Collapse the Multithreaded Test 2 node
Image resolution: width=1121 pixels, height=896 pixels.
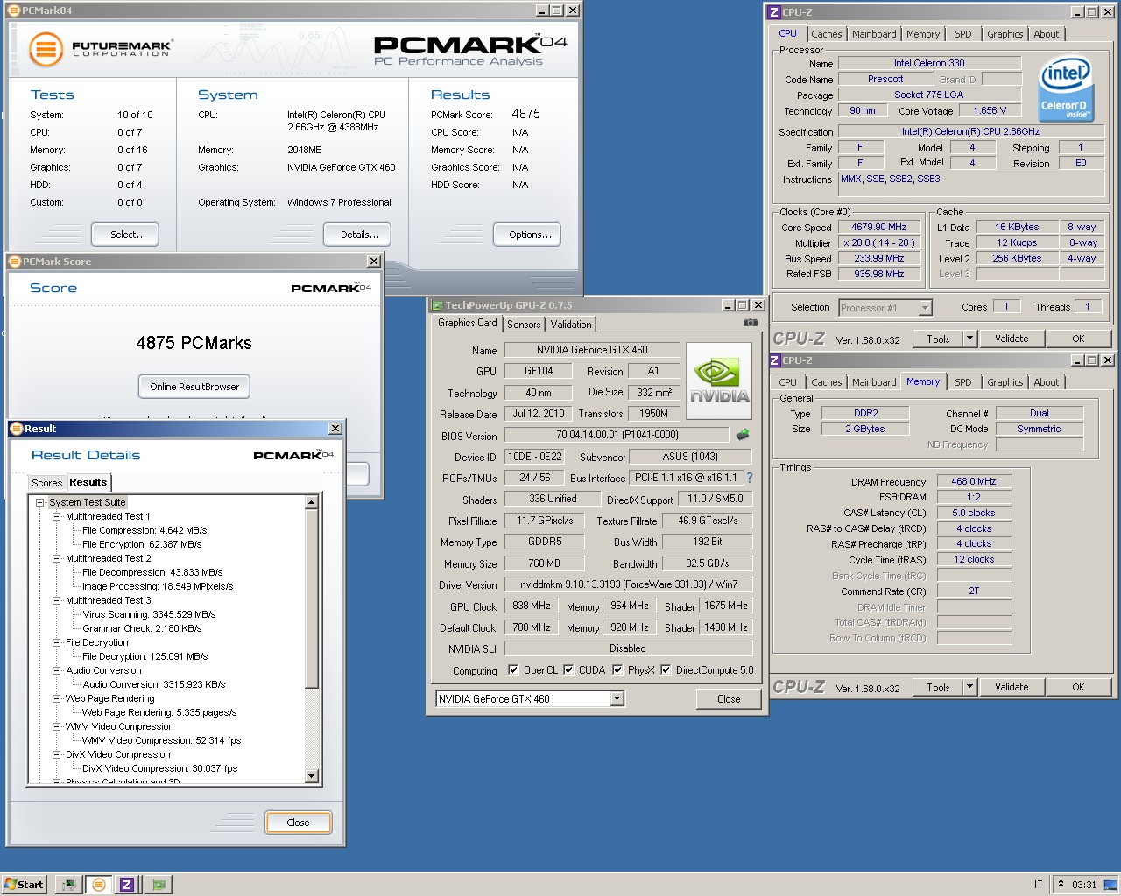(x=56, y=558)
